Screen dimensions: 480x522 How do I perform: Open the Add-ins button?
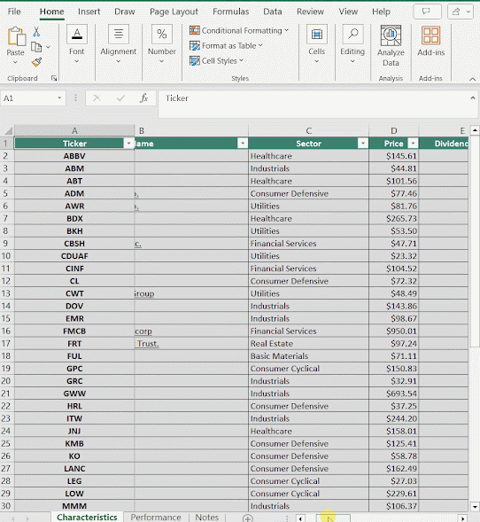pyautogui.click(x=431, y=41)
